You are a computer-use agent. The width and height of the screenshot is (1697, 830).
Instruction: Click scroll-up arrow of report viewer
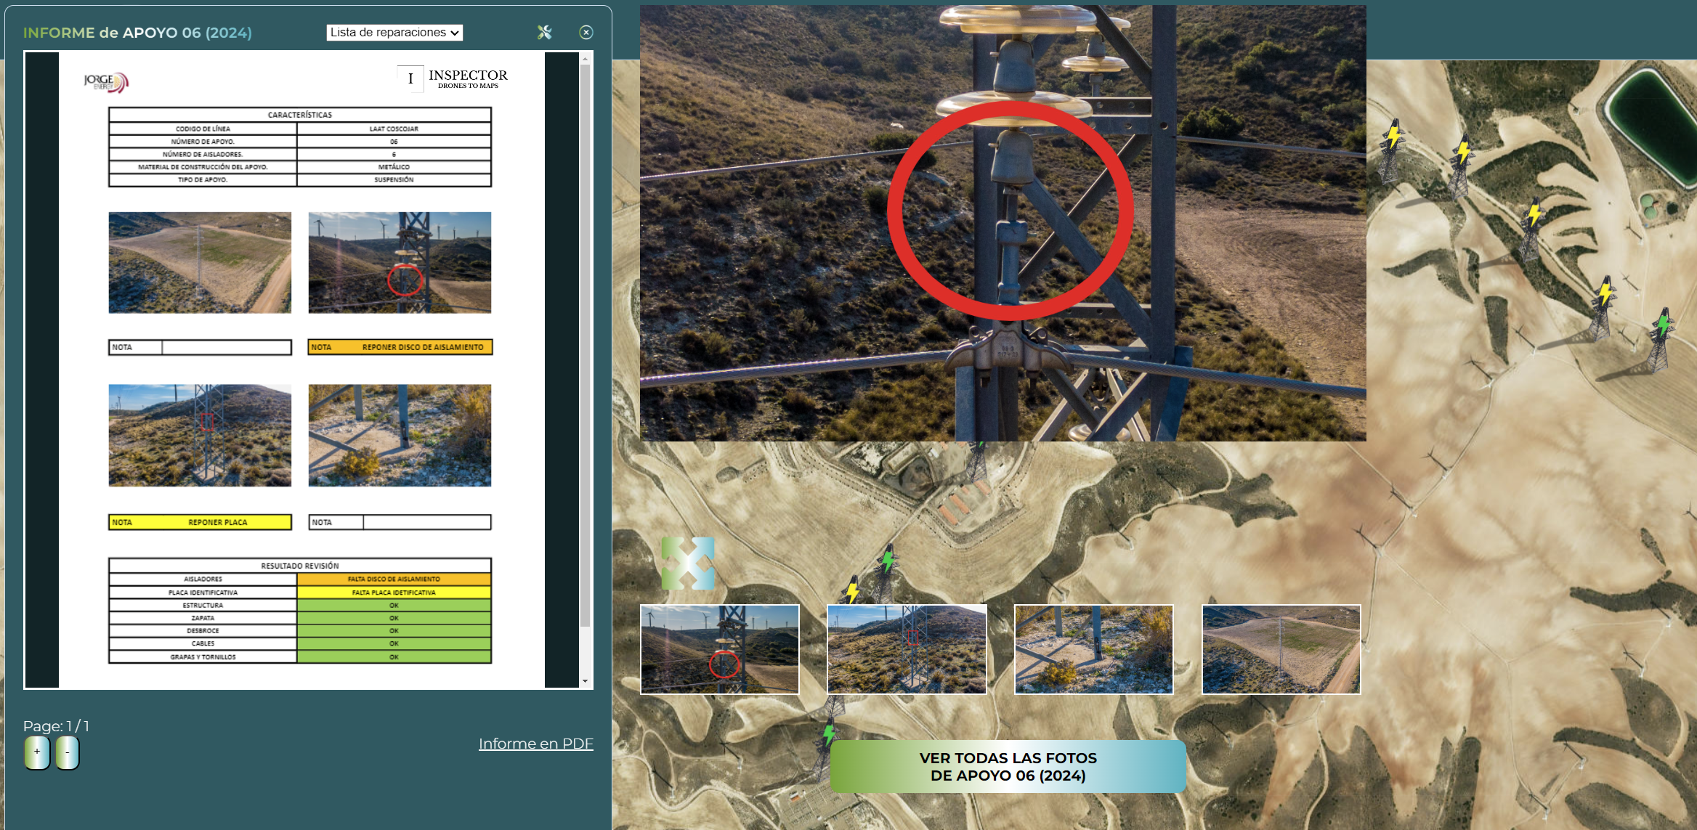pos(586,59)
